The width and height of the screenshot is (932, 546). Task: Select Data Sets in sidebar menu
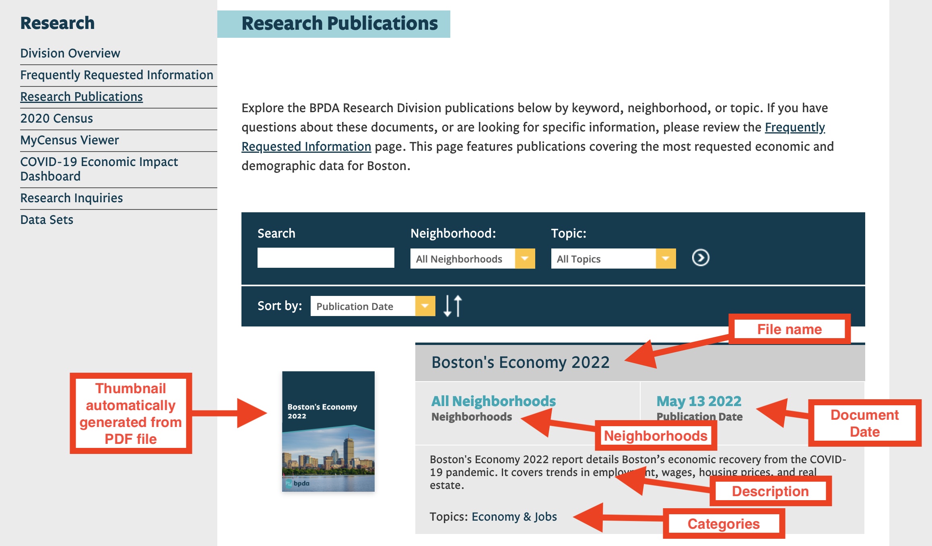click(x=46, y=220)
